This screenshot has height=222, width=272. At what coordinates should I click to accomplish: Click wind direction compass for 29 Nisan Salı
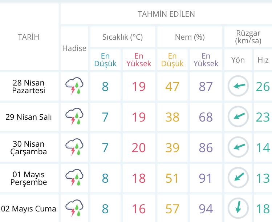[x=238, y=117]
